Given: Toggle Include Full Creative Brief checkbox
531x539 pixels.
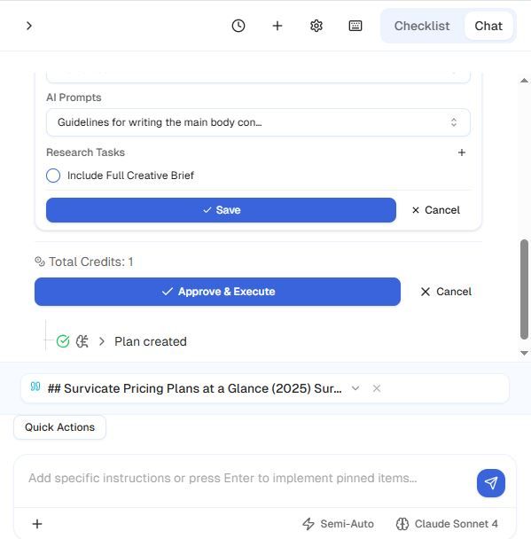Looking at the screenshot, I should click(53, 176).
